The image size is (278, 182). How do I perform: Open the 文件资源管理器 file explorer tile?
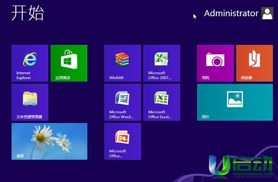[x=30, y=102]
